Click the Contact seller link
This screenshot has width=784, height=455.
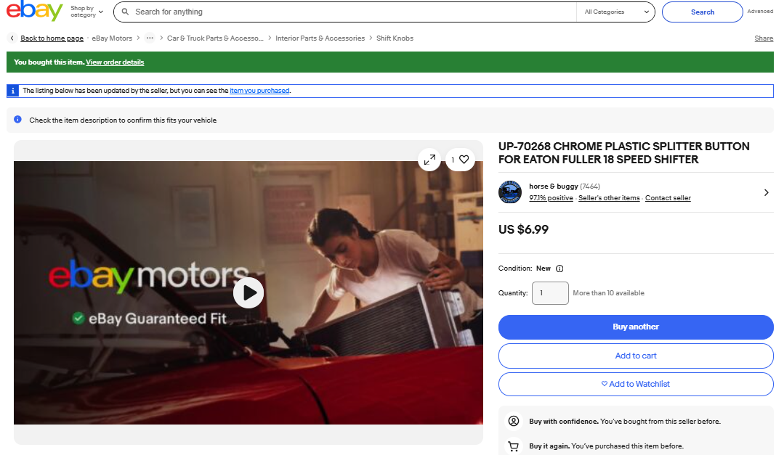(668, 198)
